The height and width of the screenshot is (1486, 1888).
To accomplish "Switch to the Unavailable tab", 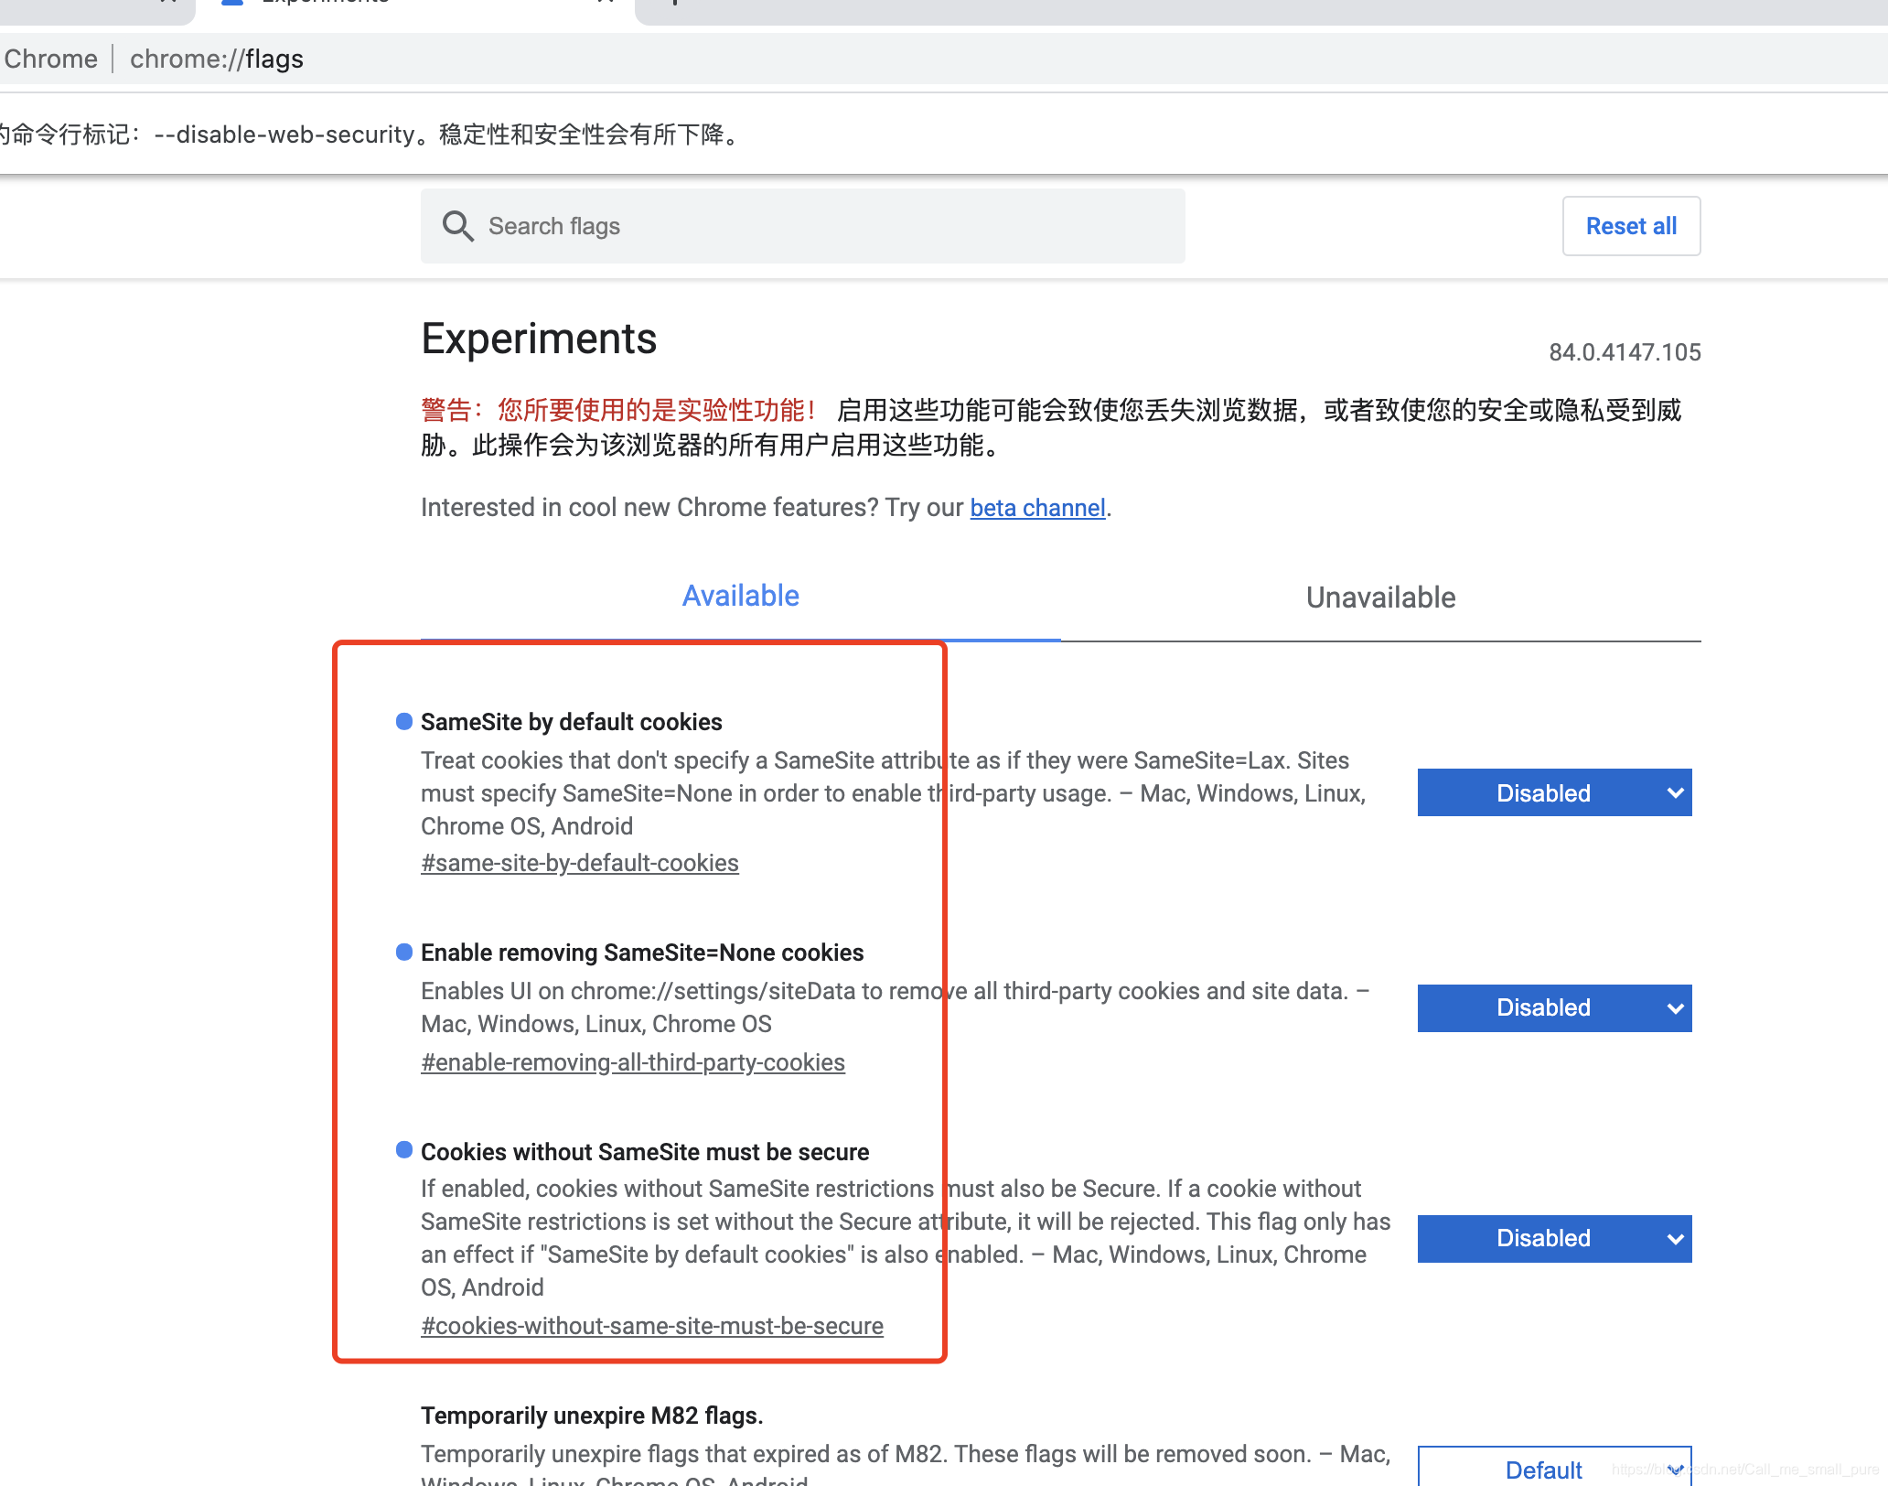I will coord(1380,598).
